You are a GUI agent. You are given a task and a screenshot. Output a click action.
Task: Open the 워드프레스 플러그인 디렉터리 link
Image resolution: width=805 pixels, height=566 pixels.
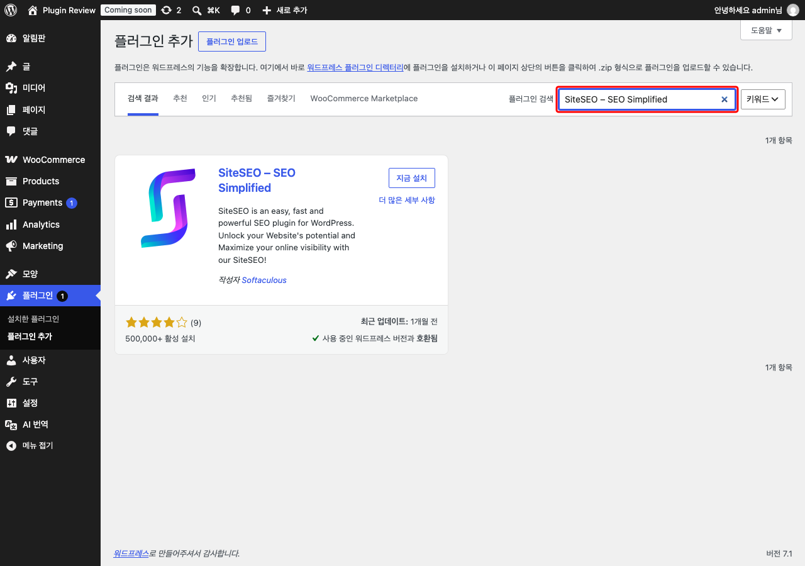[355, 67]
